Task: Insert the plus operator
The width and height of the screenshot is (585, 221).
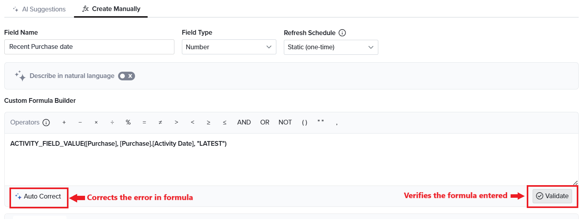Action: pyautogui.click(x=64, y=123)
